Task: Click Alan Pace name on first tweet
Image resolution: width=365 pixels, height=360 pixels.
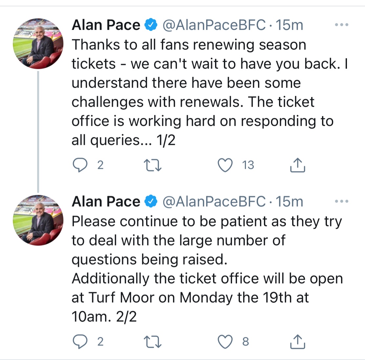Action: (x=106, y=25)
